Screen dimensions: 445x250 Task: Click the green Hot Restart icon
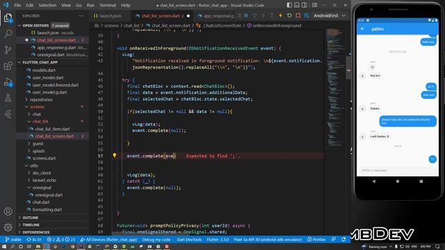[289, 15]
